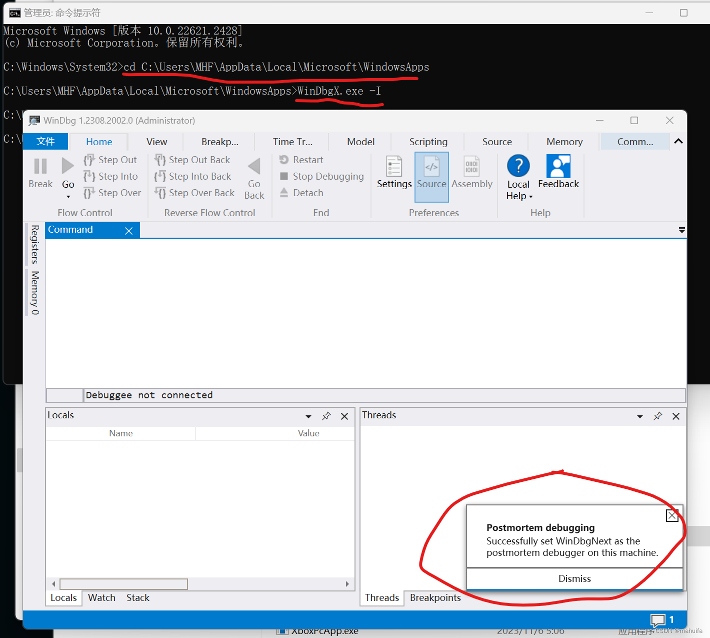Expand the Local Help dropdown arrow
Screen dimensions: 710x638
pyautogui.click(x=530, y=197)
